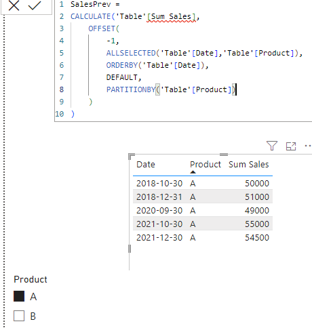This screenshot has width=312, height=328.
Task: Grab the left edge handle of the table visual
Action: [130, 249]
